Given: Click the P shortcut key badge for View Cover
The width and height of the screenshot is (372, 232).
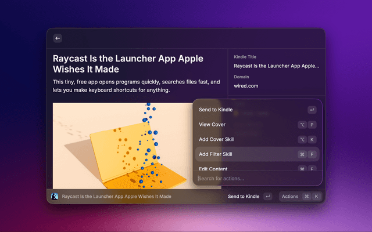Looking at the screenshot, I should point(312,125).
